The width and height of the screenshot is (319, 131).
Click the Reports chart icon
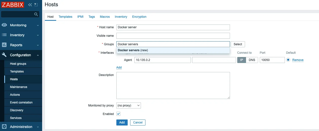coord(4,45)
